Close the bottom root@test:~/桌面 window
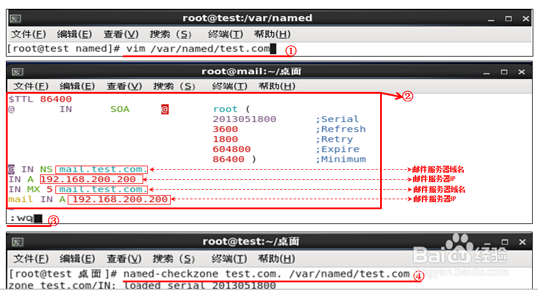 (x=522, y=242)
